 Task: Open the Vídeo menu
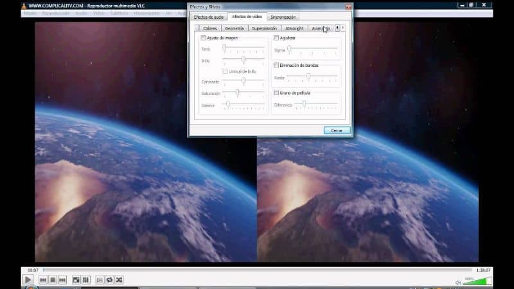(x=99, y=13)
